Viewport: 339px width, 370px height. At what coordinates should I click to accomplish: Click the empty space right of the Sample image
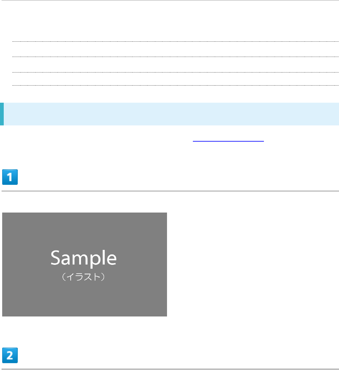point(253,264)
